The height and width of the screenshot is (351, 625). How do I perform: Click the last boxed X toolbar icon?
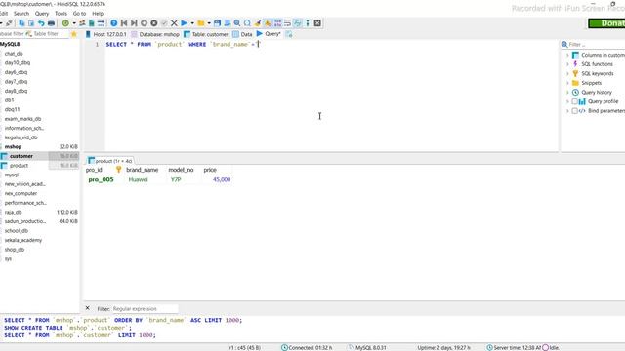317,23
